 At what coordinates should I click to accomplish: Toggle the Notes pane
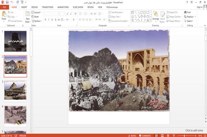[132, 136]
